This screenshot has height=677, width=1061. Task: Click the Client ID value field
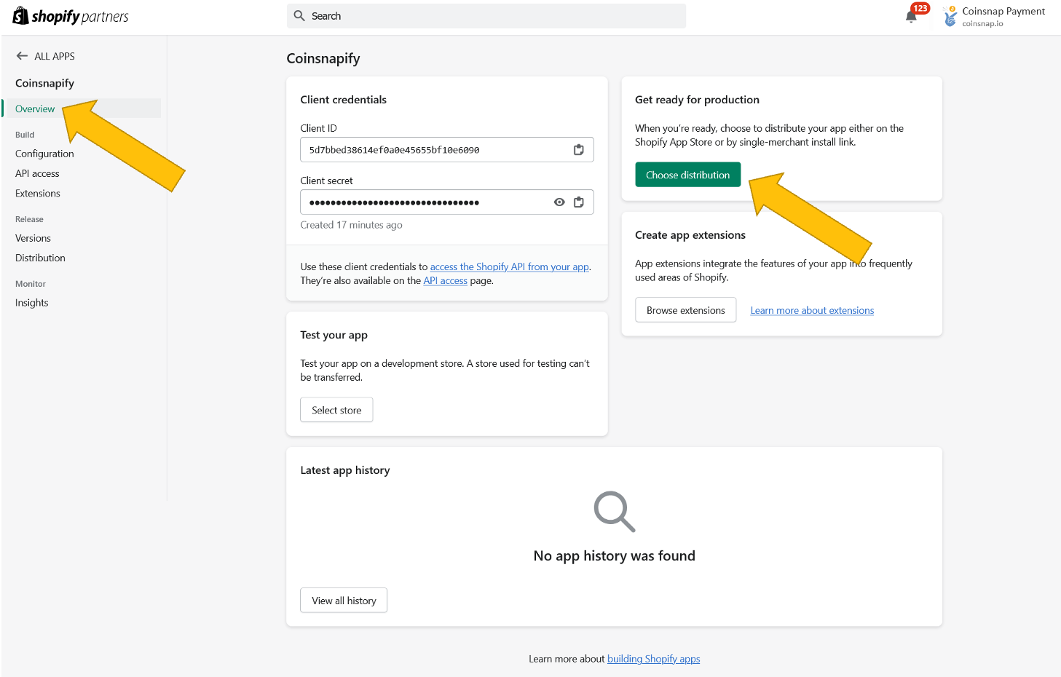(447, 150)
